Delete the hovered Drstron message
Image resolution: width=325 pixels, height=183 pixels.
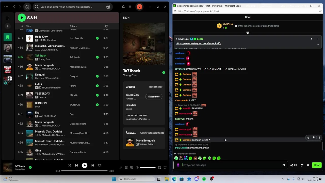[319, 138]
